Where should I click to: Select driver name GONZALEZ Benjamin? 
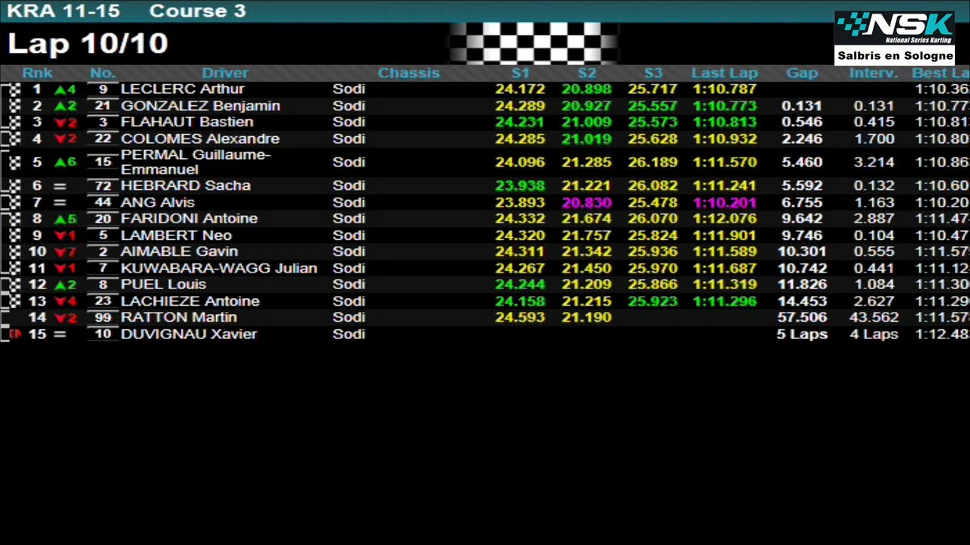click(x=200, y=106)
